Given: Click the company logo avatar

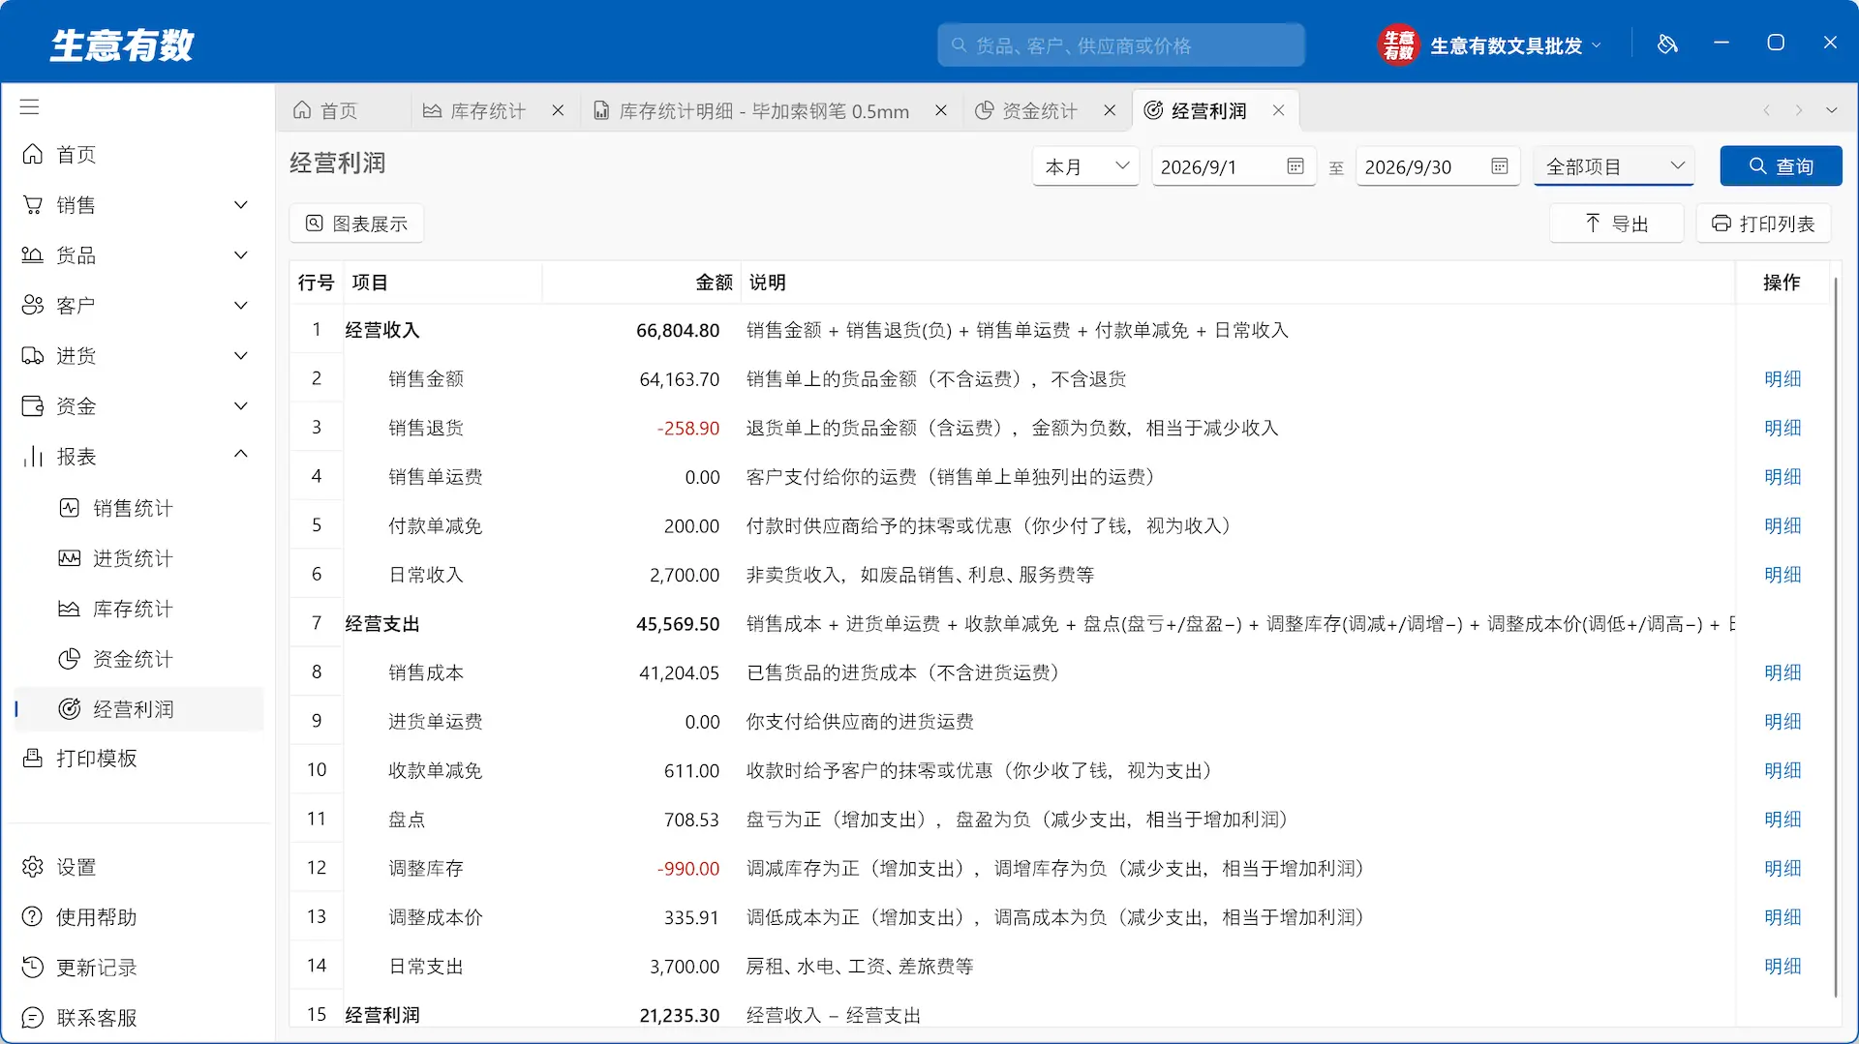Looking at the screenshot, I should (x=1398, y=45).
